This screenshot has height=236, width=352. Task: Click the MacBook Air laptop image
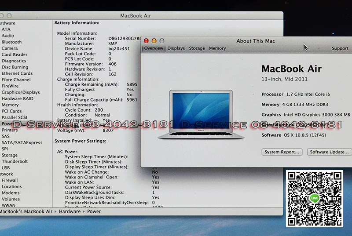(x=201, y=115)
